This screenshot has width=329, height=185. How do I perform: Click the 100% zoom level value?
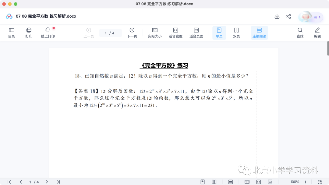pyautogui.click(x=295, y=182)
